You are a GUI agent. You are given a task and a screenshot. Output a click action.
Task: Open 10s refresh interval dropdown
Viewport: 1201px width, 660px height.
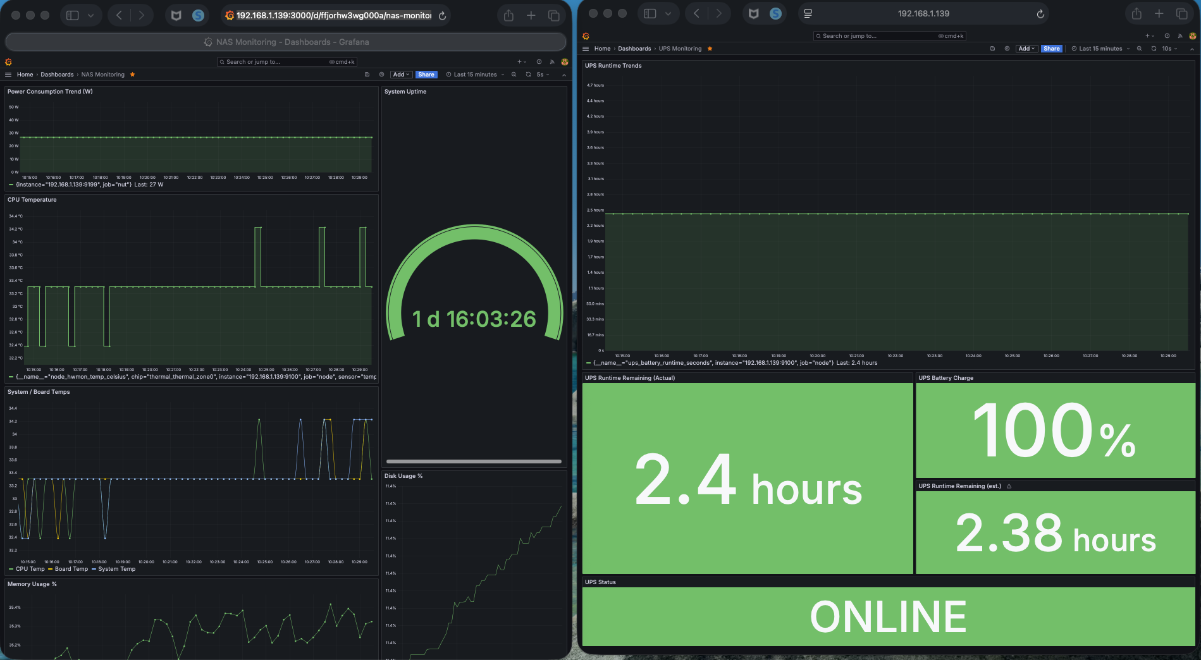[1169, 49]
